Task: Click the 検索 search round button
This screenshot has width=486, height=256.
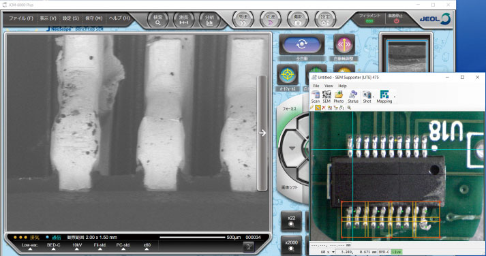Action: (157, 20)
